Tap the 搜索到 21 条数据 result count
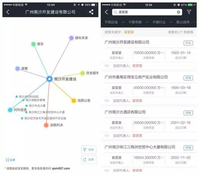This screenshot has height=174, width=199. point(181,32)
